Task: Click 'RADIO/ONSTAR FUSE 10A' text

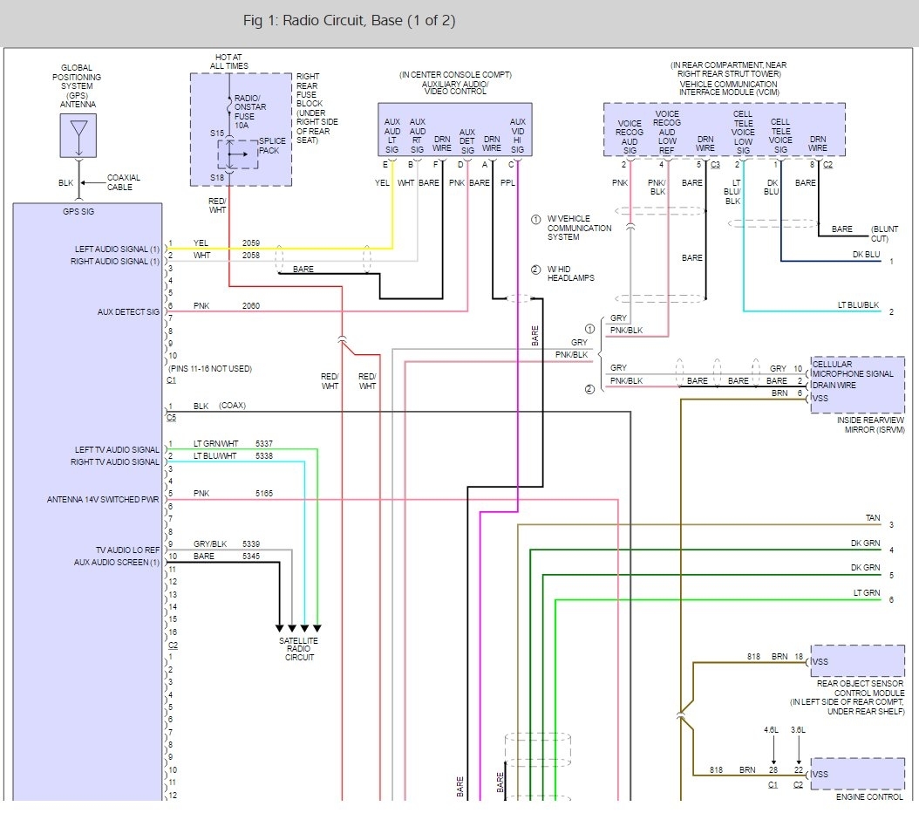Action: [x=249, y=112]
